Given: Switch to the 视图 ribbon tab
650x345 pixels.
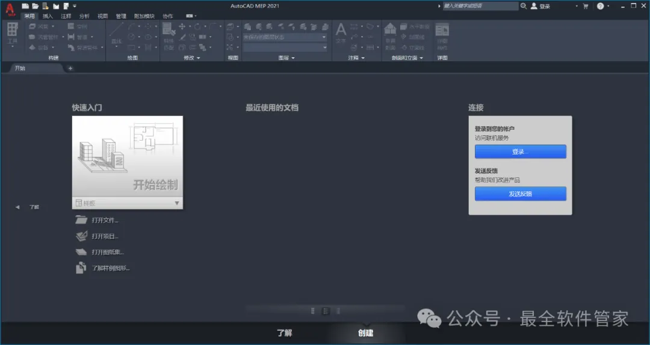Looking at the screenshot, I should coord(102,16).
